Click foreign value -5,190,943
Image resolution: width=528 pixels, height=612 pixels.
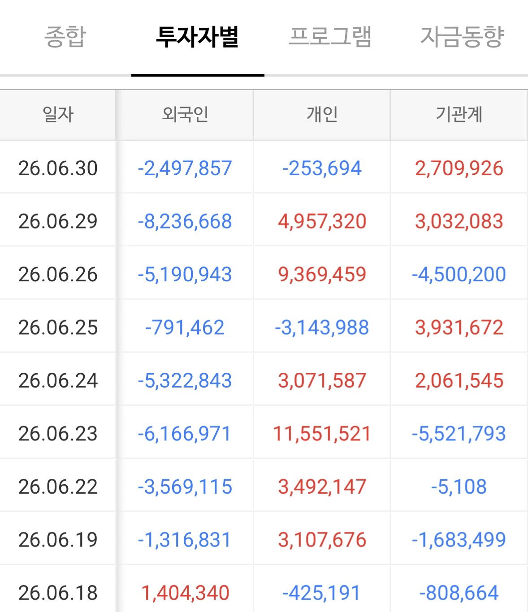tap(185, 274)
